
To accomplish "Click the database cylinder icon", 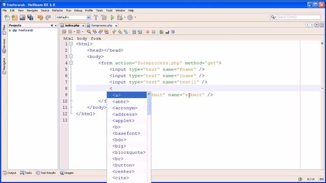I will tap(173, 32).
